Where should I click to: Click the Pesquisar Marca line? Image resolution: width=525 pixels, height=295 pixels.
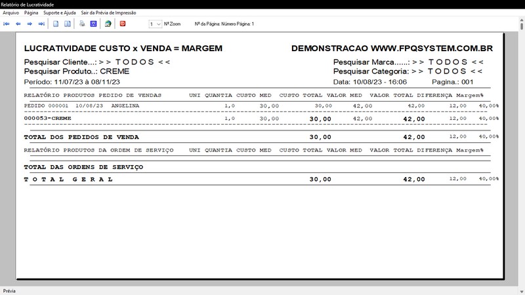point(408,62)
